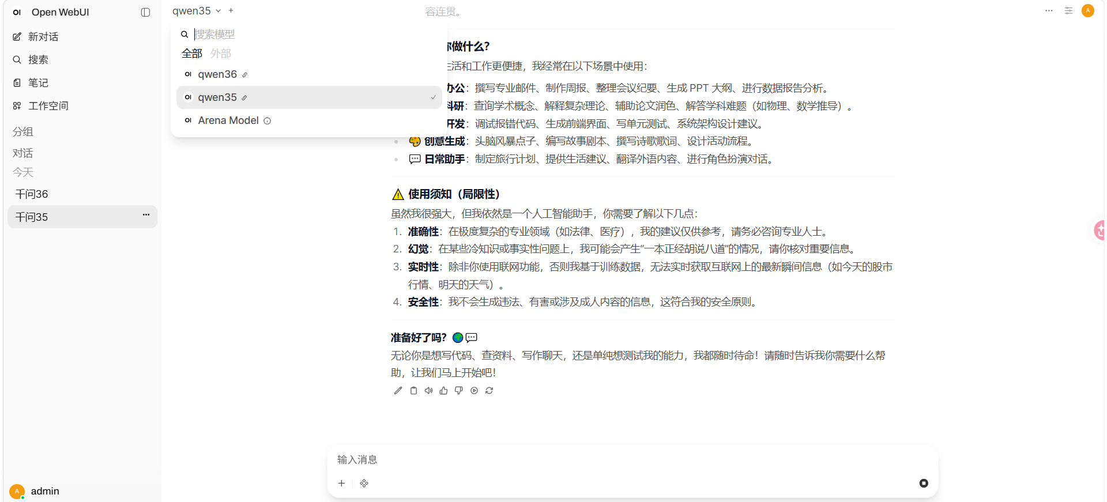Copy the response to the clipboard
1107x502 pixels.
click(413, 391)
